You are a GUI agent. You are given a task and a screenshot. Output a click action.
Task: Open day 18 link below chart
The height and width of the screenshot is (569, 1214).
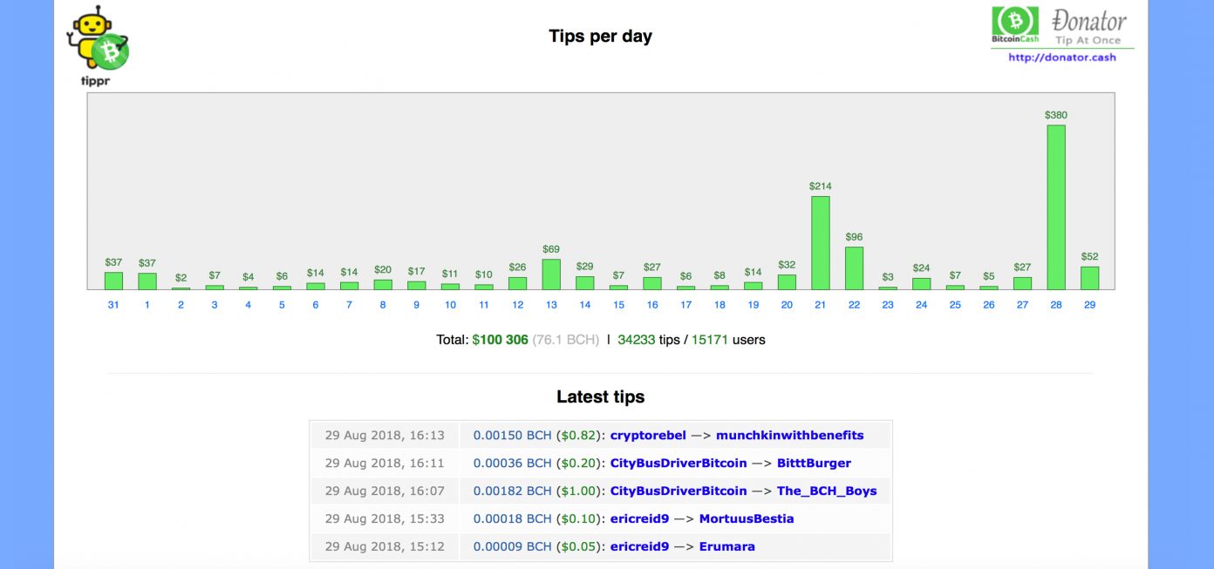[x=720, y=305]
